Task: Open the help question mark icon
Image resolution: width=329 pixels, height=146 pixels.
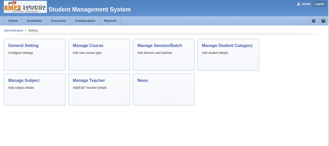Action: 323,21
